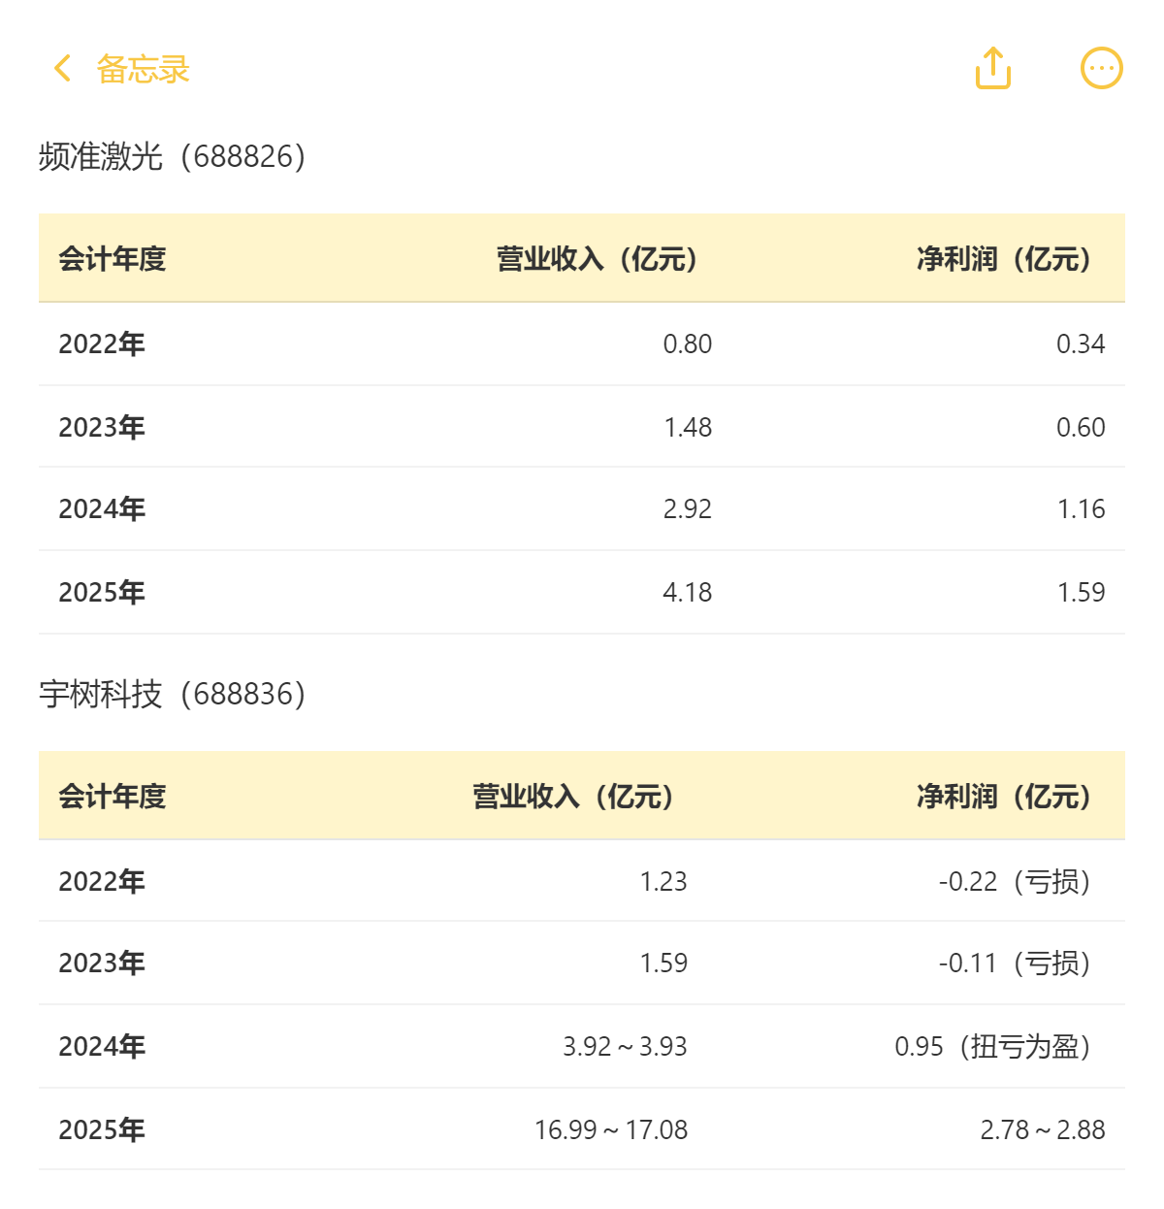Click 净利润（亿元）header in 宇树科技 table
The height and width of the screenshot is (1209, 1164).
[1005, 797]
